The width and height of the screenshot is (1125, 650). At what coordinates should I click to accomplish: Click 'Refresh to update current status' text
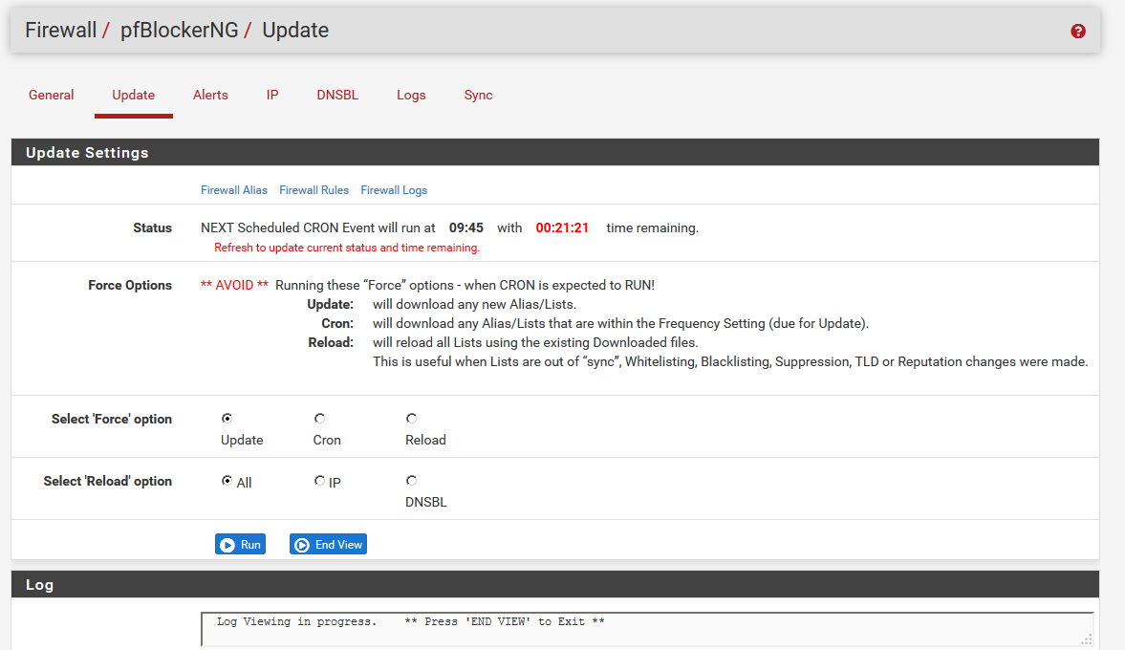coord(347,248)
